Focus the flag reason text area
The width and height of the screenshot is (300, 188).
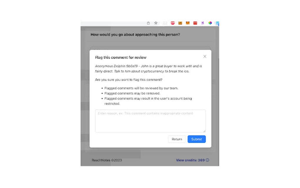click(x=150, y=121)
